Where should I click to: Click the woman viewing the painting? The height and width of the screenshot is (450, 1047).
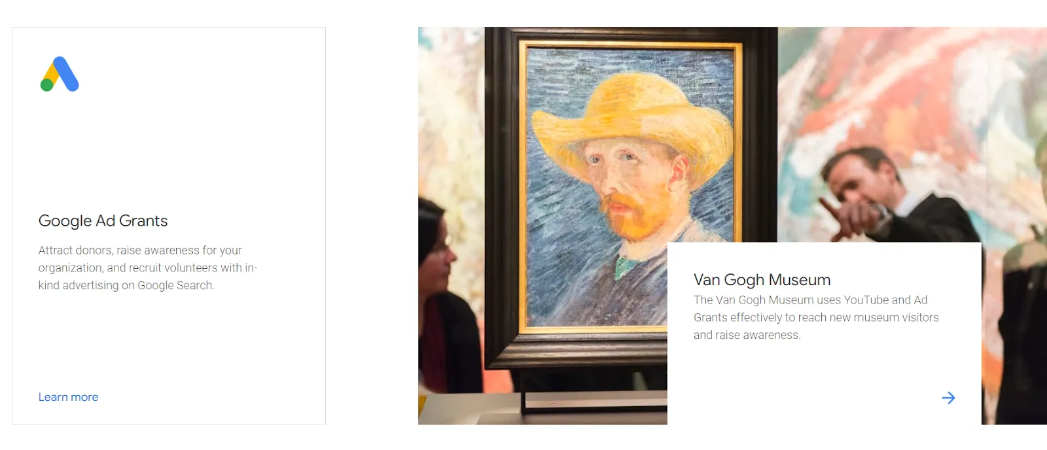click(448, 294)
